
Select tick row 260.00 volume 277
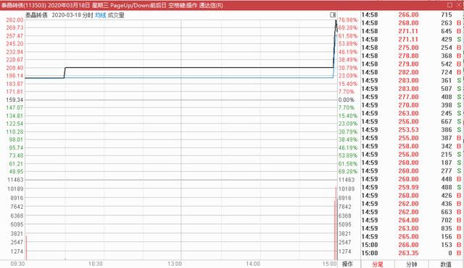(412, 171)
